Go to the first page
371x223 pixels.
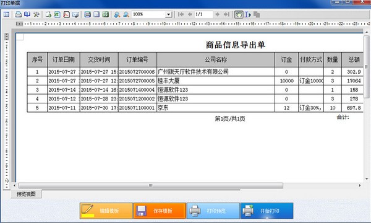point(181,14)
